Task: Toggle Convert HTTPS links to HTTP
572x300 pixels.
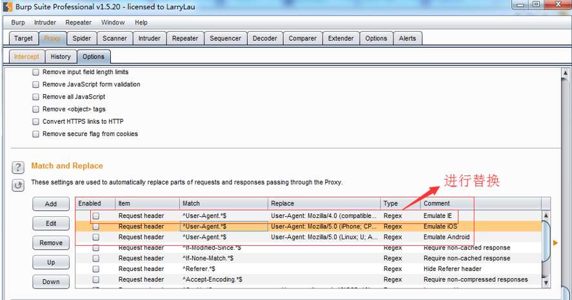Action: point(36,121)
